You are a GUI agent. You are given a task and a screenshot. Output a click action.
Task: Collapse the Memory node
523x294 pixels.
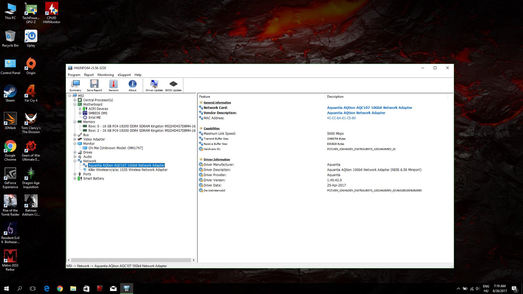click(x=75, y=122)
